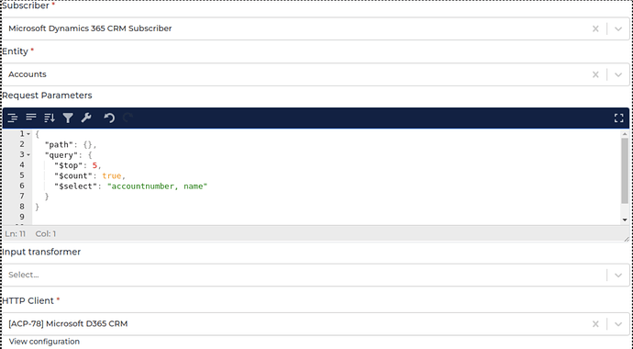
Task: Click the Accounts entity value
Action: (x=28, y=74)
